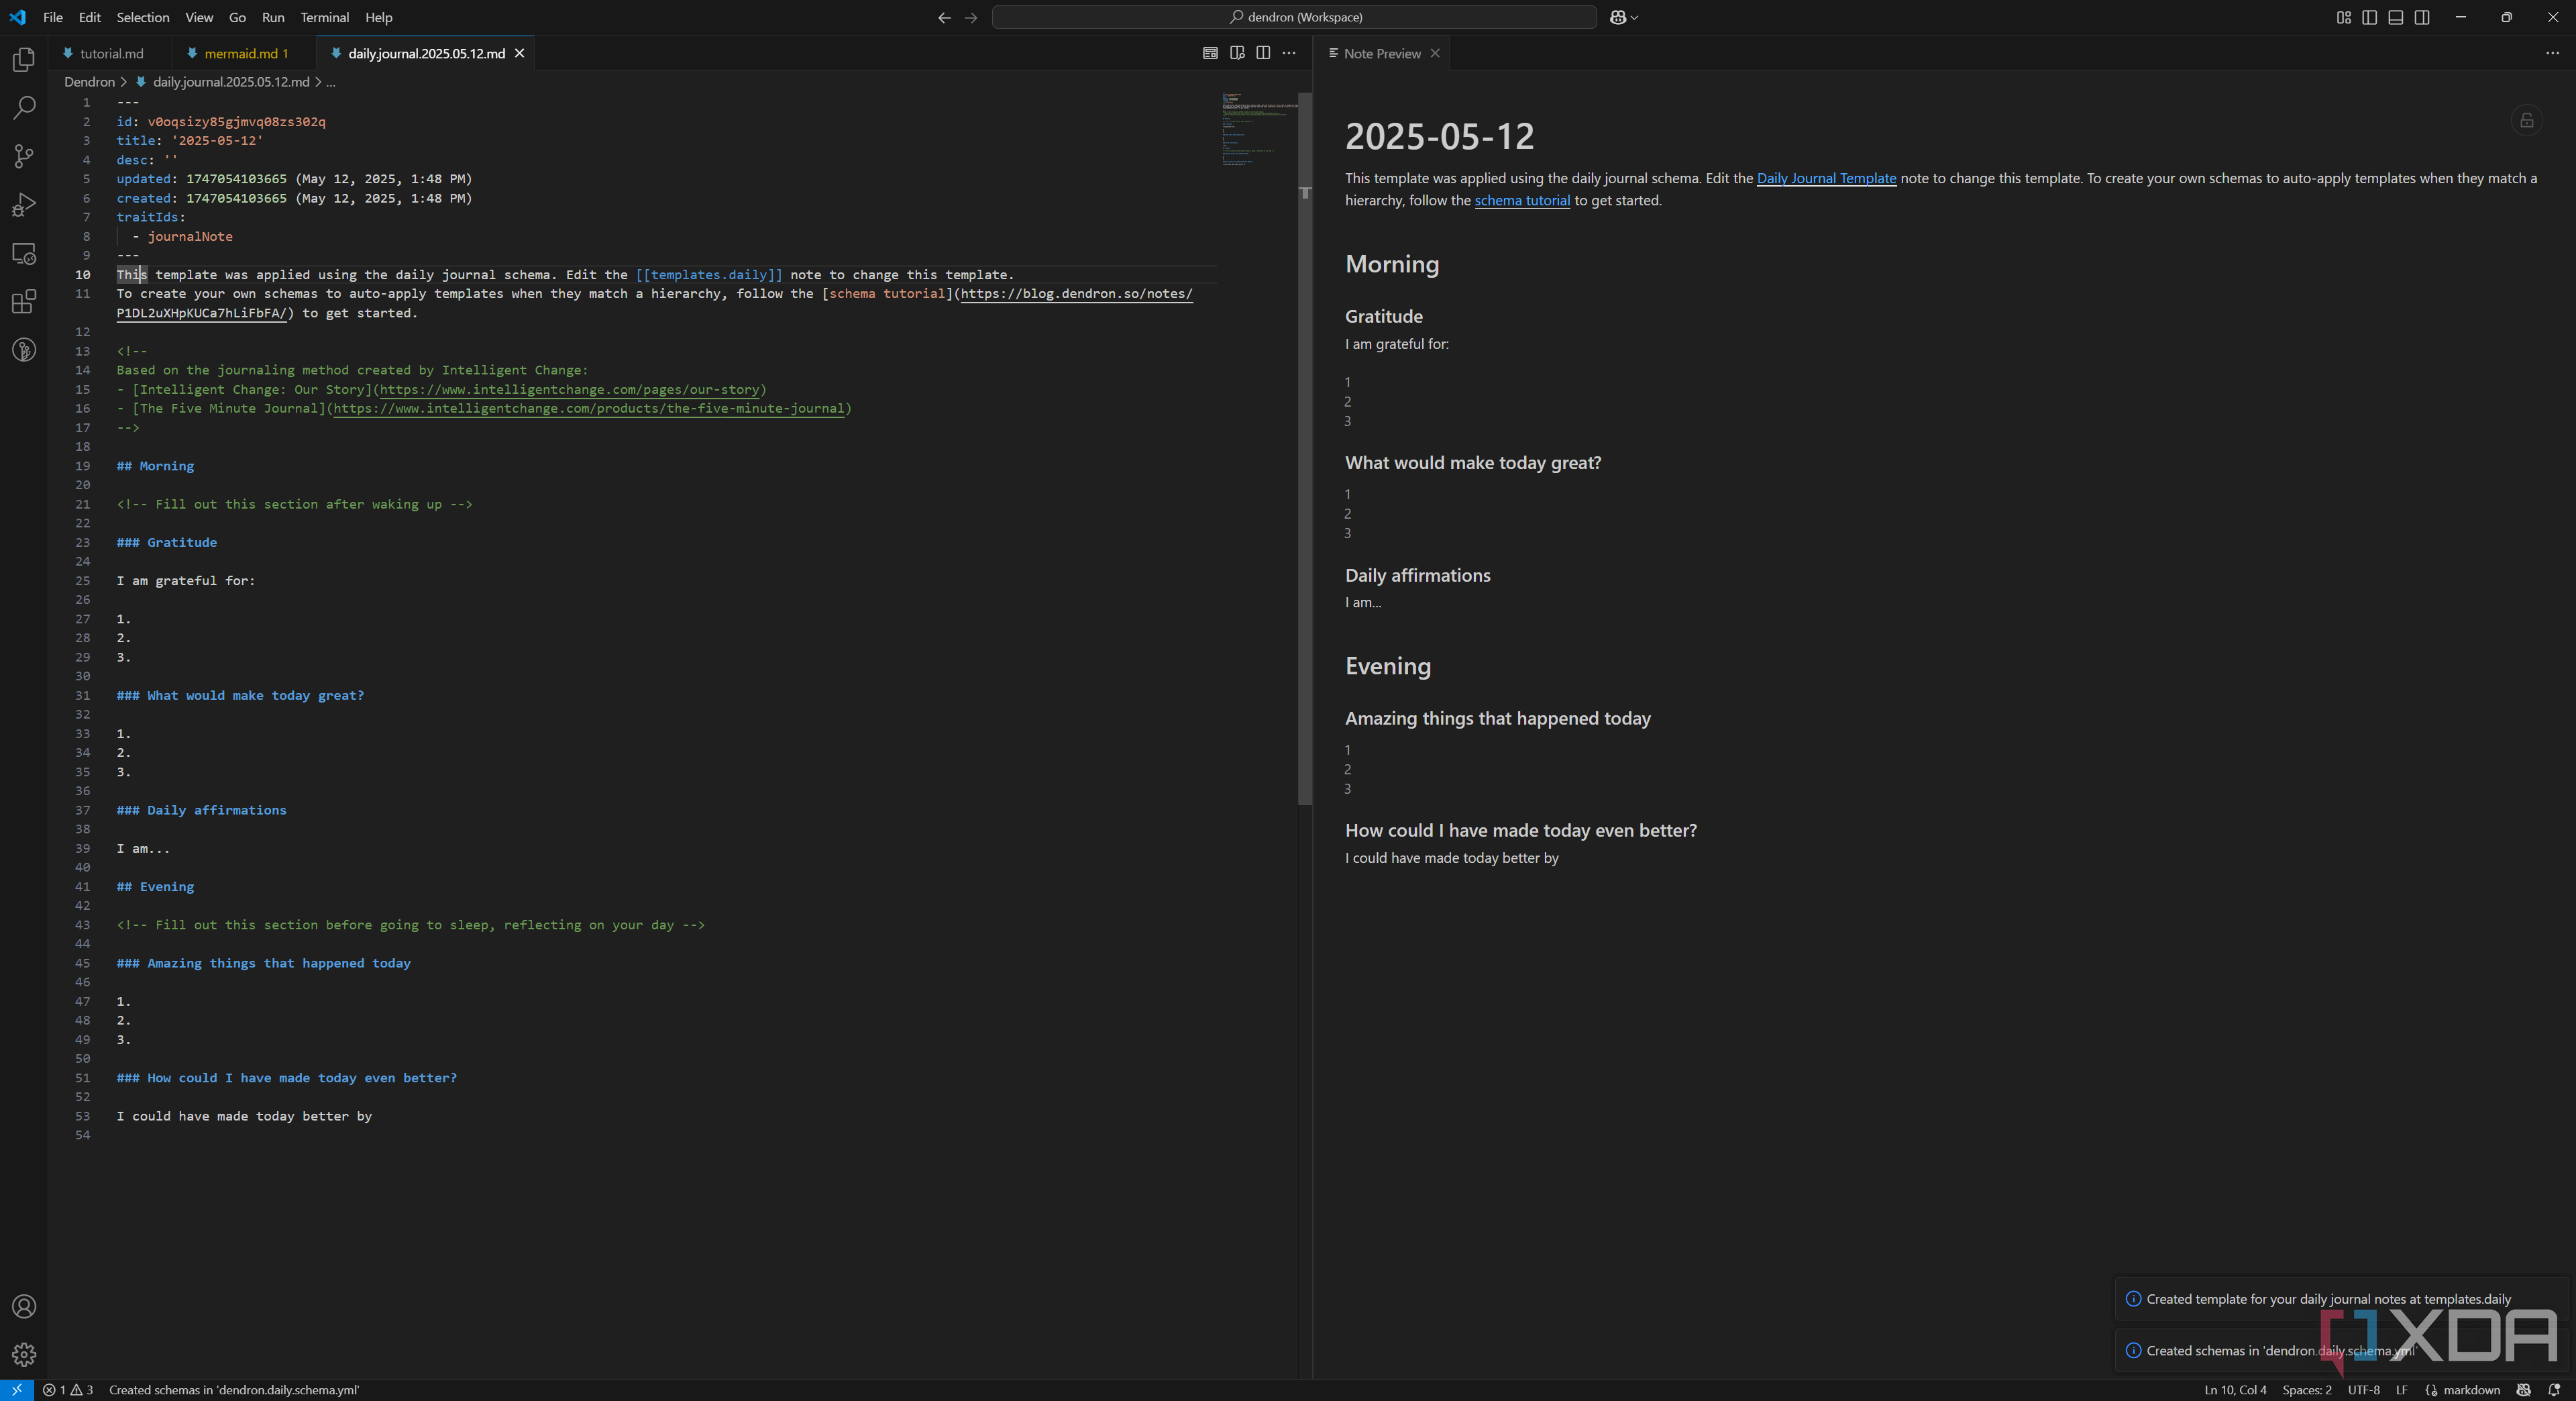Open the Remote Explorer view

point(24,253)
